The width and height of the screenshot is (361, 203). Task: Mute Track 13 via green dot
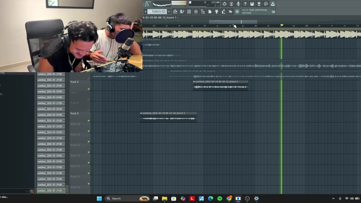coord(89,163)
